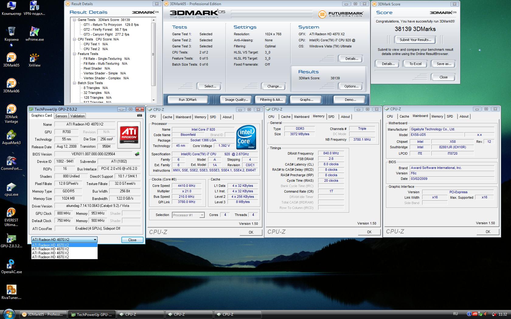Click the GPU-Z BIOS Version field
This screenshot has width=511, height=319.
click(x=94, y=154)
